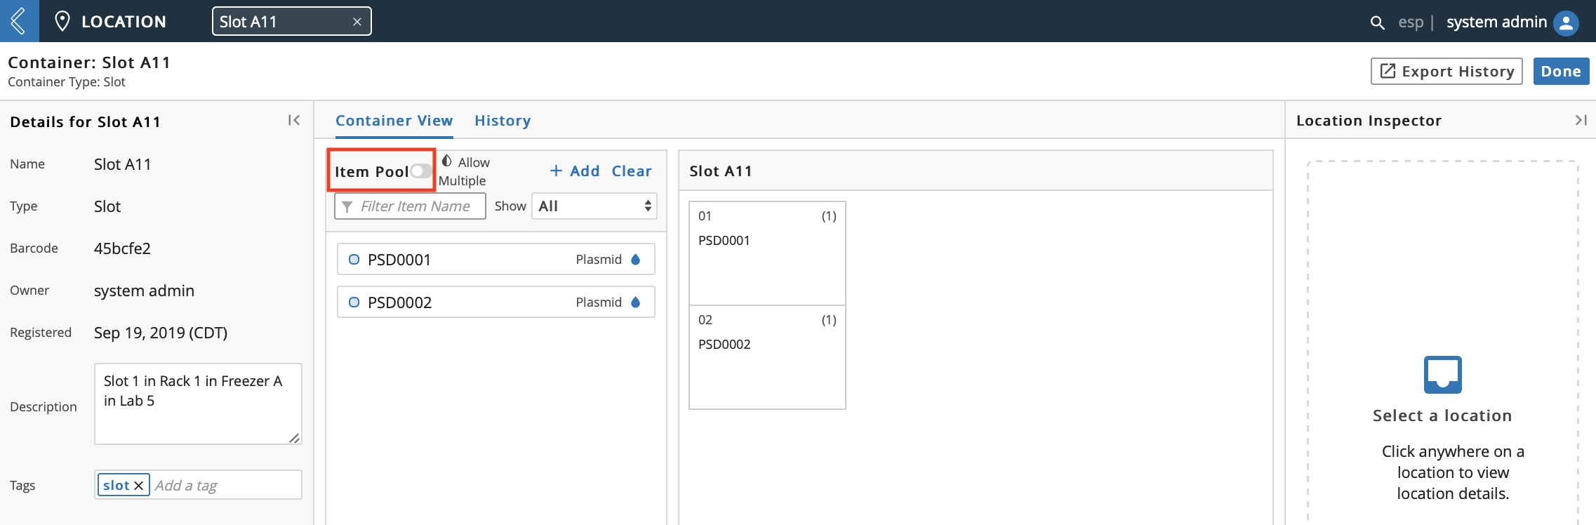1596x525 pixels.
Task: Click the system admin username in the top bar
Action: [x=1496, y=22]
